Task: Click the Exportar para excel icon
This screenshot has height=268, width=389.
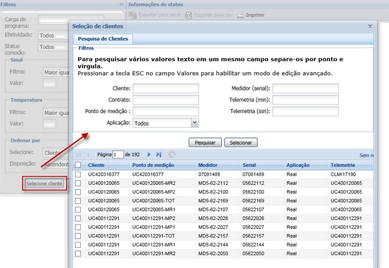Action: click(x=131, y=15)
